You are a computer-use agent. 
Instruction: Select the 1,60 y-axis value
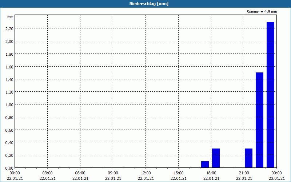(x=9, y=67)
